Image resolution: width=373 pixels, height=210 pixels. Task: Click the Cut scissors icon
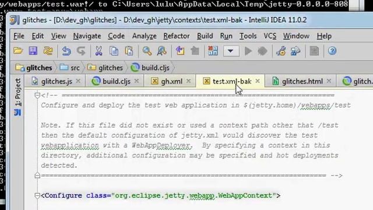(98, 51)
